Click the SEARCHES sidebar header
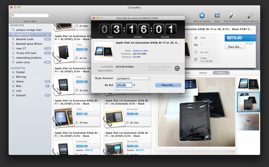Screen dimensions: 269x167 tap(17, 25)
